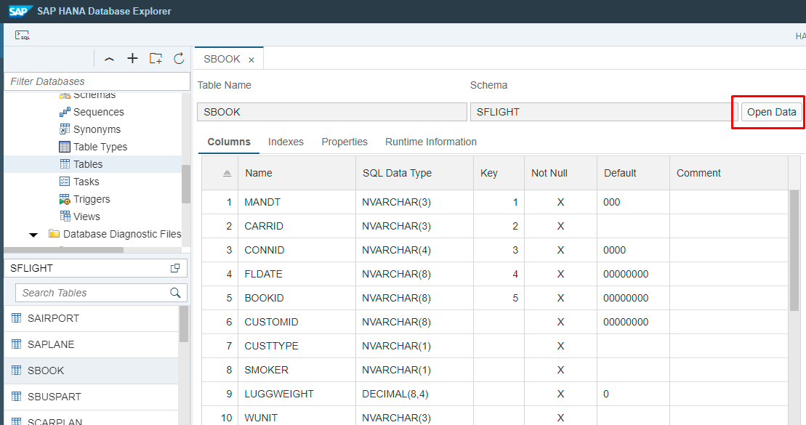Collapse all databases with the chevron-up icon
This screenshot has width=806, height=425.
pyautogui.click(x=109, y=59)
